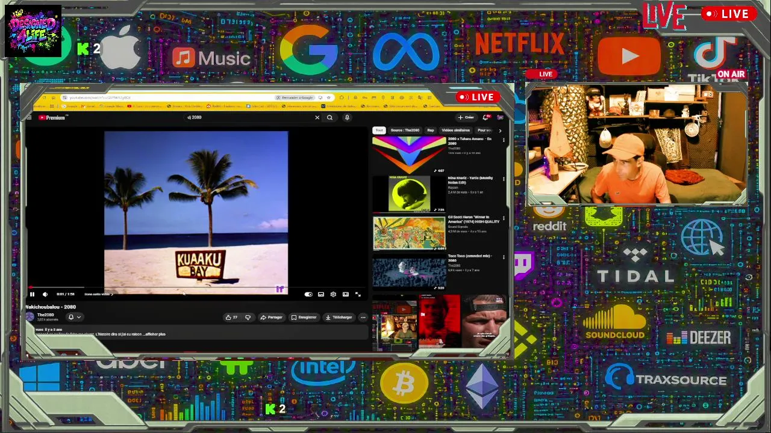Open the Nina Kraviz - Tarde thumbnail
Image resolution: width=771 pixels, height=433 pixels.
(x=409, y=194)
